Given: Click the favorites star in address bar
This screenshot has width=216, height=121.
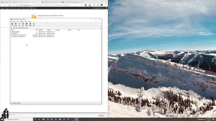Looking at the screenshot, I should pos(82,5).
